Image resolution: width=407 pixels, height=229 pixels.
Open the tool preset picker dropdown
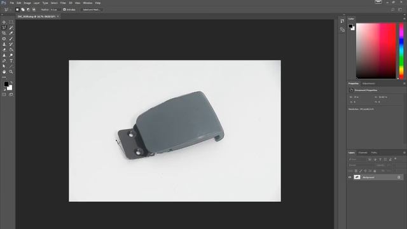point(7,10)
